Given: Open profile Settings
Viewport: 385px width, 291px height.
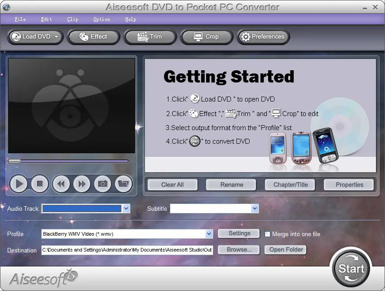Looking at the screenshot, I should point(239,233).
